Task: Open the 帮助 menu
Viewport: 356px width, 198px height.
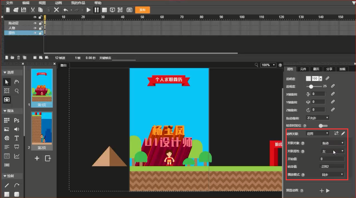Action: click(x=98, y=3)
